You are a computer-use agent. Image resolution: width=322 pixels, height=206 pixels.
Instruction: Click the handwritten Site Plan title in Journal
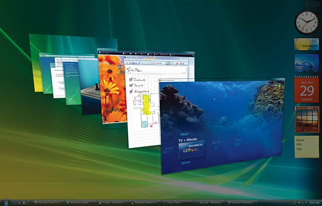tap(134, 70)
